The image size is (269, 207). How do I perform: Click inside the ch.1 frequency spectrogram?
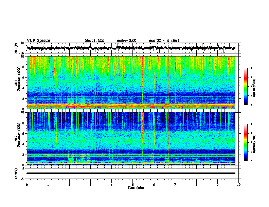pos(131,83)
